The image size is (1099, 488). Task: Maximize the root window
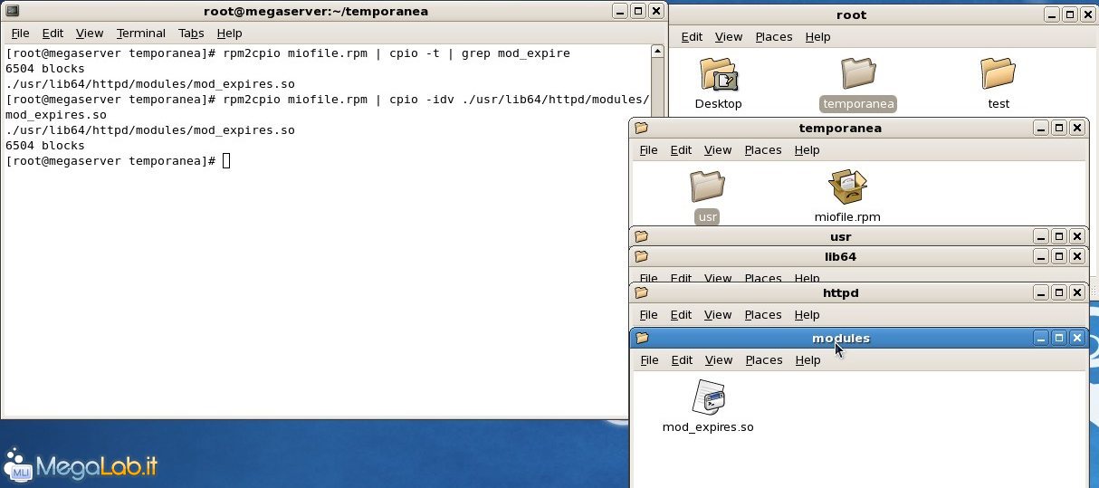tap(1069, 15)
